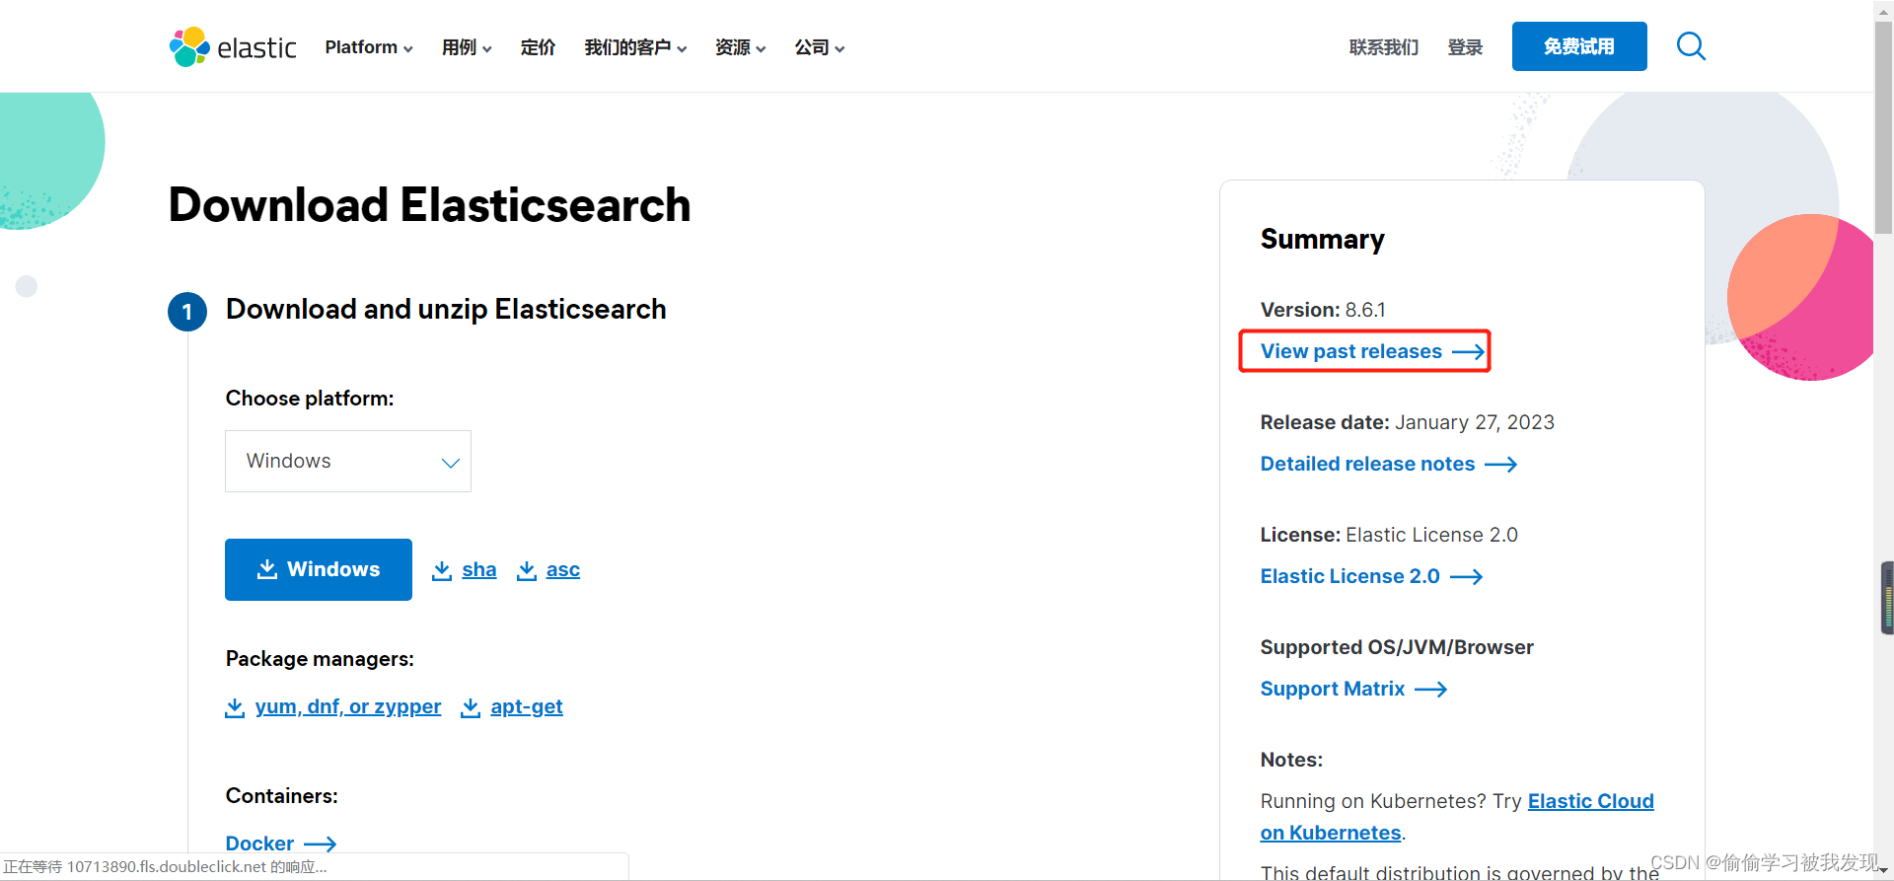Open the apt-get link
Viewport: 1894px width, 881px height.
coord(527,707)
